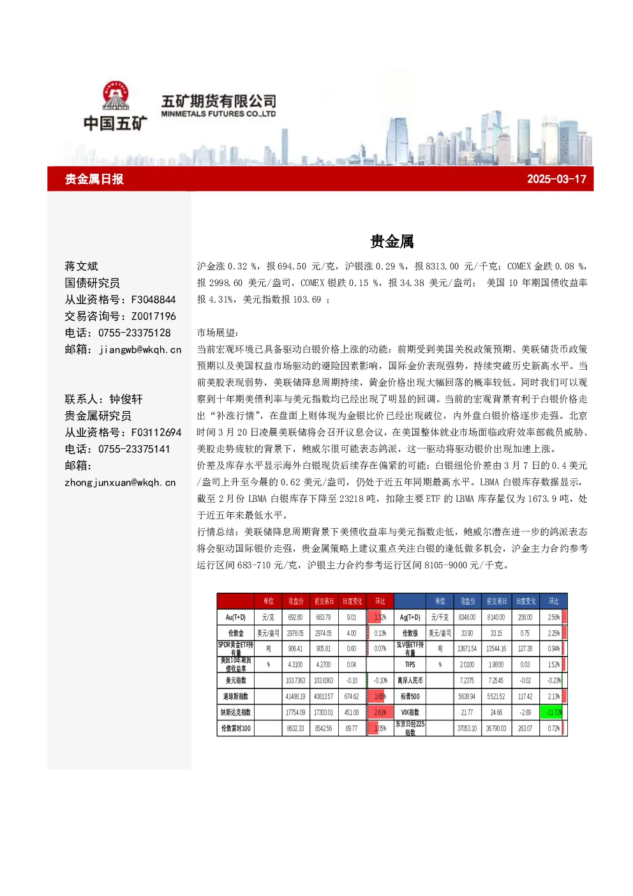Click 伦敦富时100 closing value 8632.33
The height and width of the screenshot is (896, 633).
coord(295,729)
